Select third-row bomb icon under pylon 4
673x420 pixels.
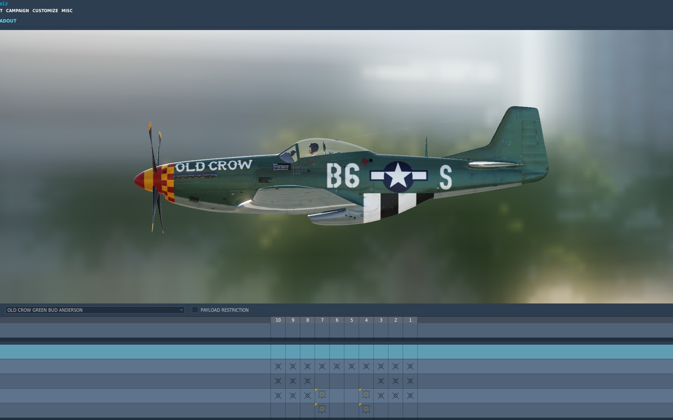(366, 395)
